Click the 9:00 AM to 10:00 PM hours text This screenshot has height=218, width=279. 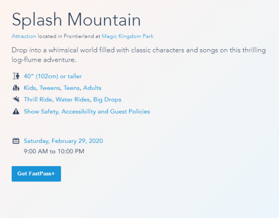(54, 151)
